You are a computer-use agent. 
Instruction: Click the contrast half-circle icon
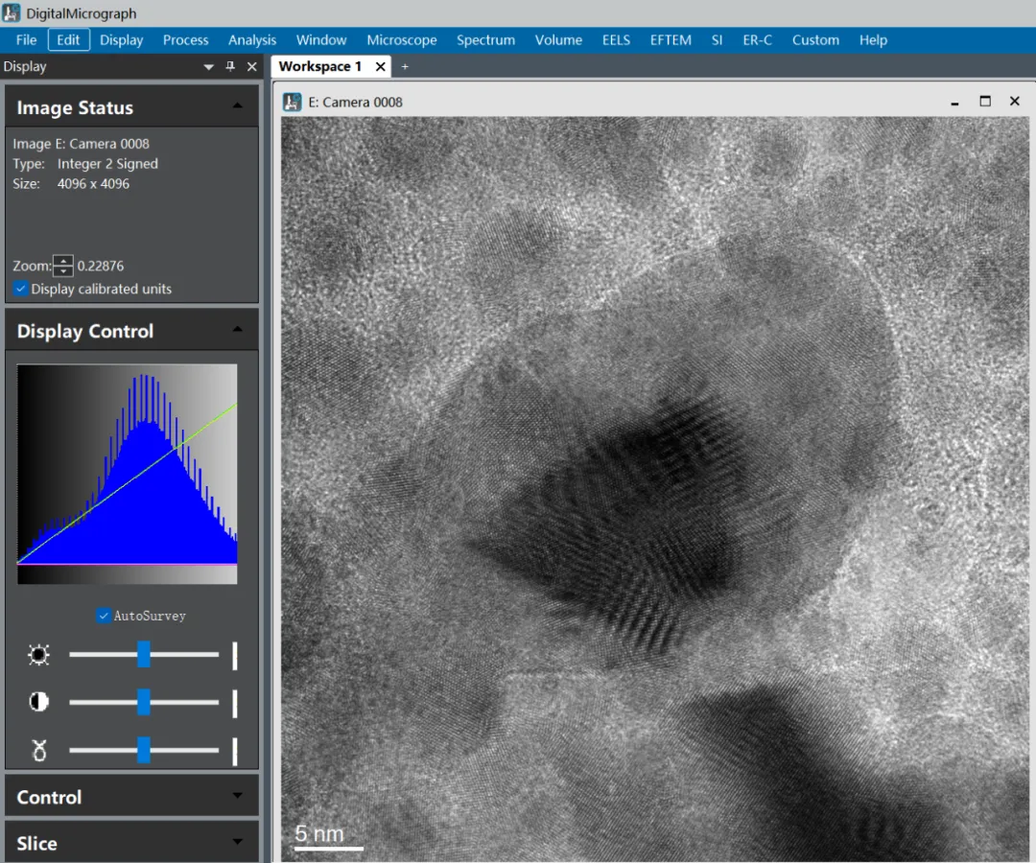tap(39, 702)
